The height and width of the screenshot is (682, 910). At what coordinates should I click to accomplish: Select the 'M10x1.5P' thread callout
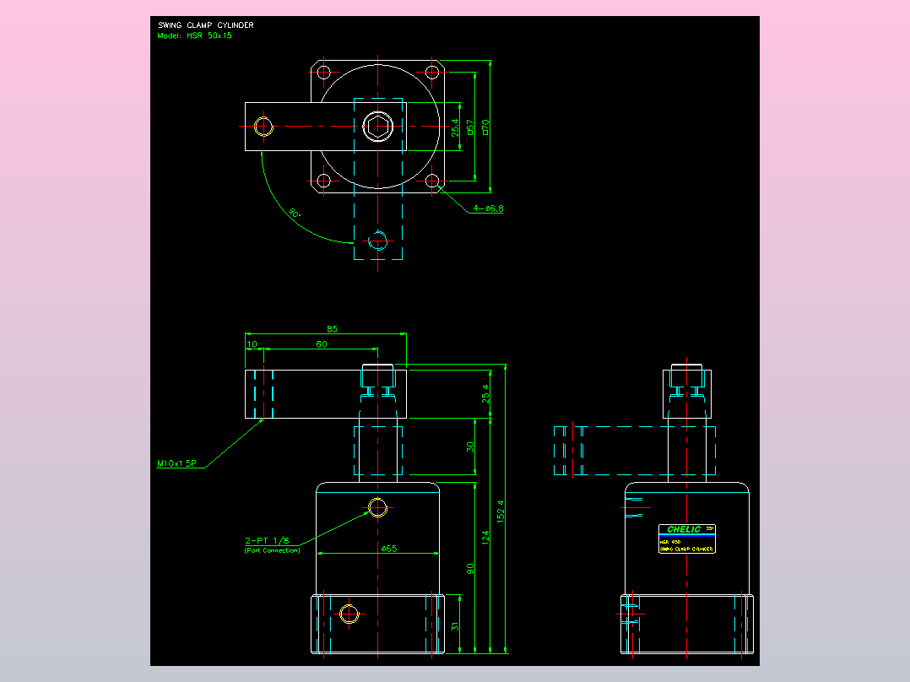click(x=176, y=463)
